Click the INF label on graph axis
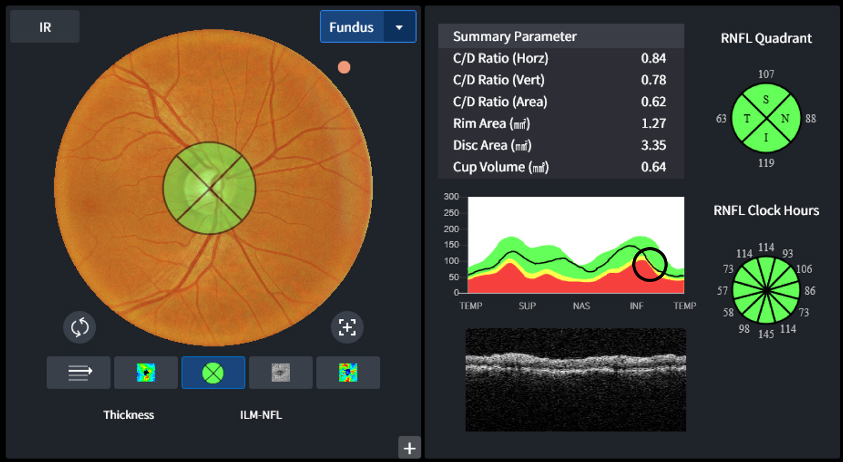 (x=636, y=306)
